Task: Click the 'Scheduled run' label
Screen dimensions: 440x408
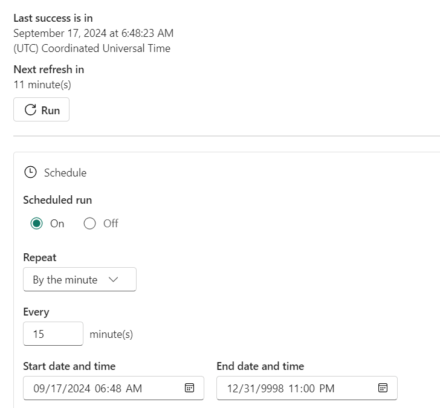Action: pos(57,199)
